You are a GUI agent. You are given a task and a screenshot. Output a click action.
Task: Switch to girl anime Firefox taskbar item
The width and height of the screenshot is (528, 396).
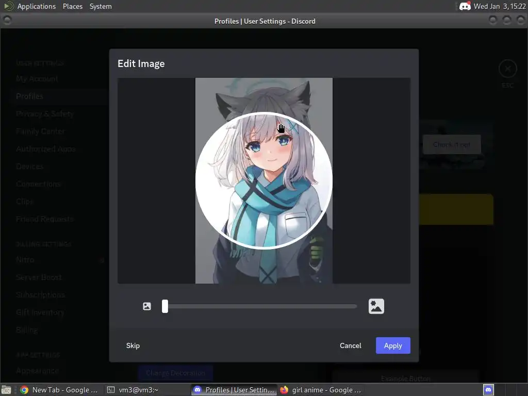coord(321,390)
